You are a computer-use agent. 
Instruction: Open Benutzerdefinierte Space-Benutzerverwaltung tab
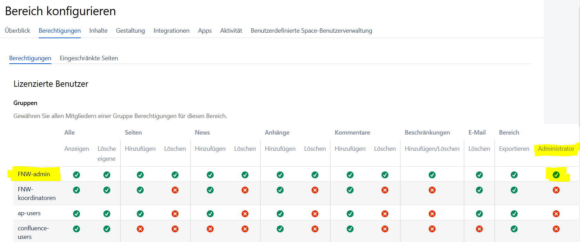(311, 31)
